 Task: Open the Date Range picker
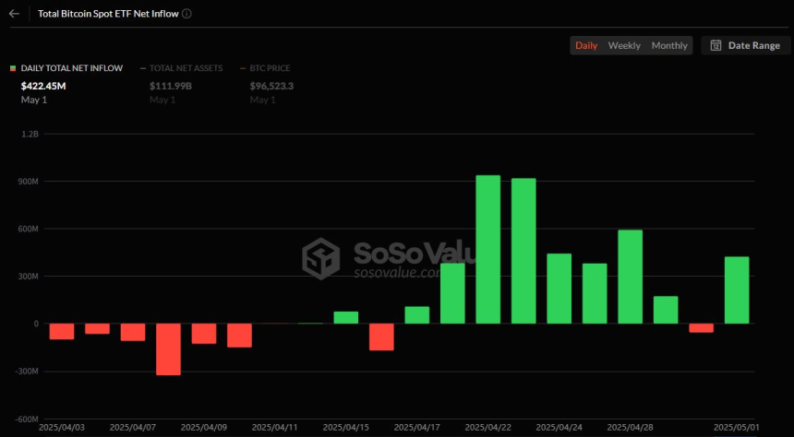click(745, 45)
